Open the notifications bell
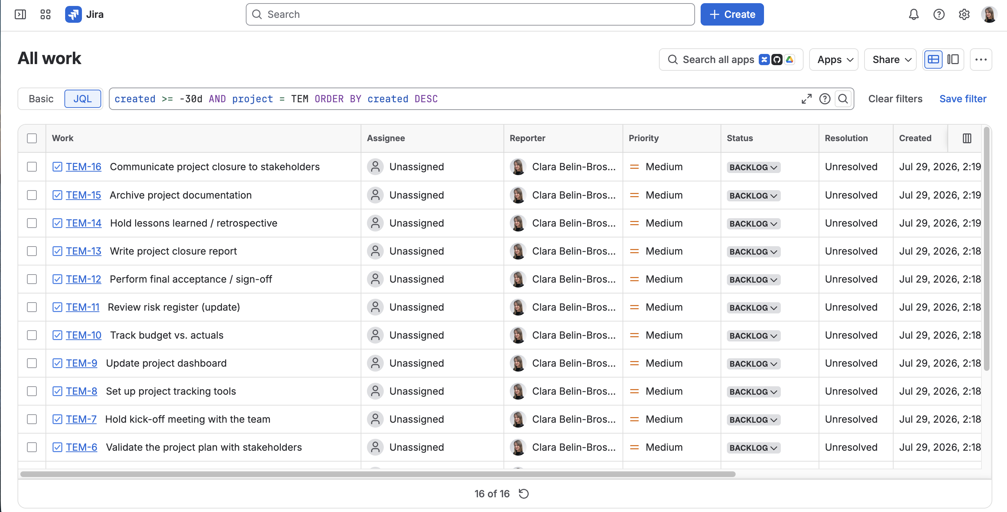 [x=914, y=14]
